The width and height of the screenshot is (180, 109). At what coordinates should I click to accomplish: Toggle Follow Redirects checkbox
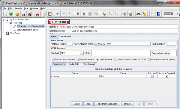tap(78, 59)
